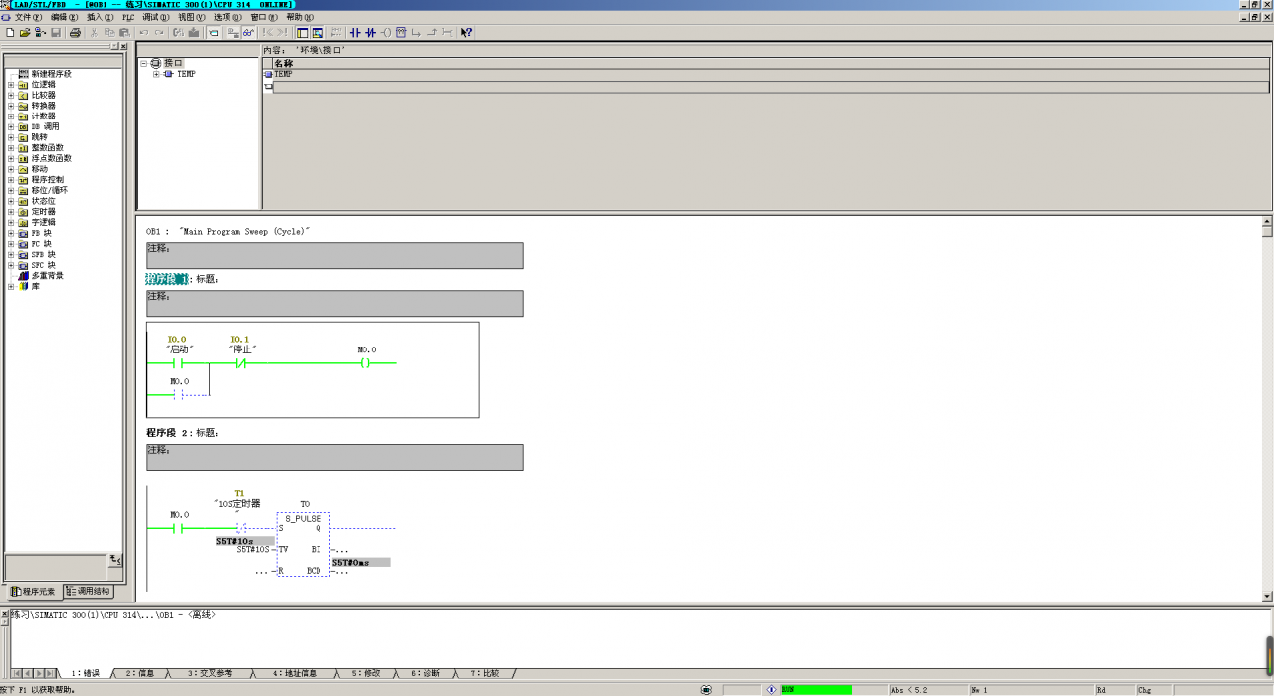Select the 程序段 1 network label

[167, 279]
